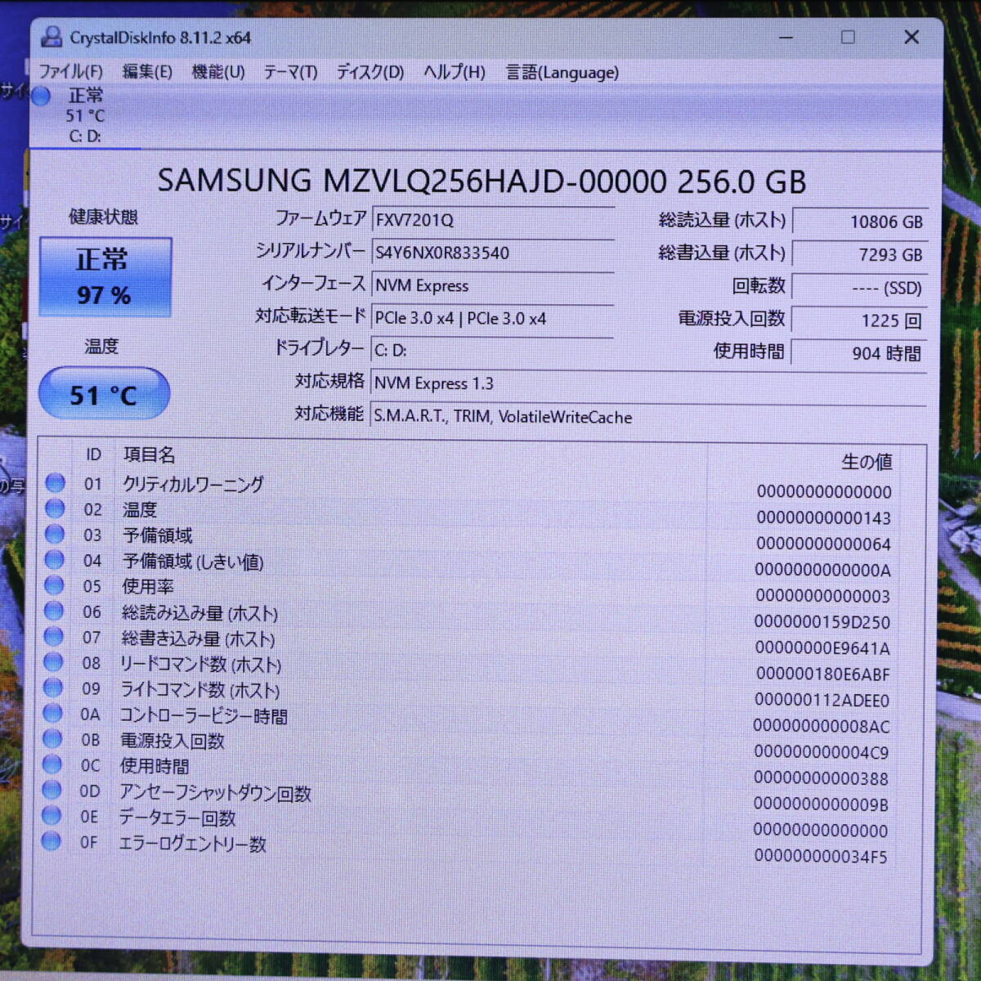Open the ディスク(D) menu
Image resolution: width=981 pixels, height=981 pixels.
click(370, 72)
